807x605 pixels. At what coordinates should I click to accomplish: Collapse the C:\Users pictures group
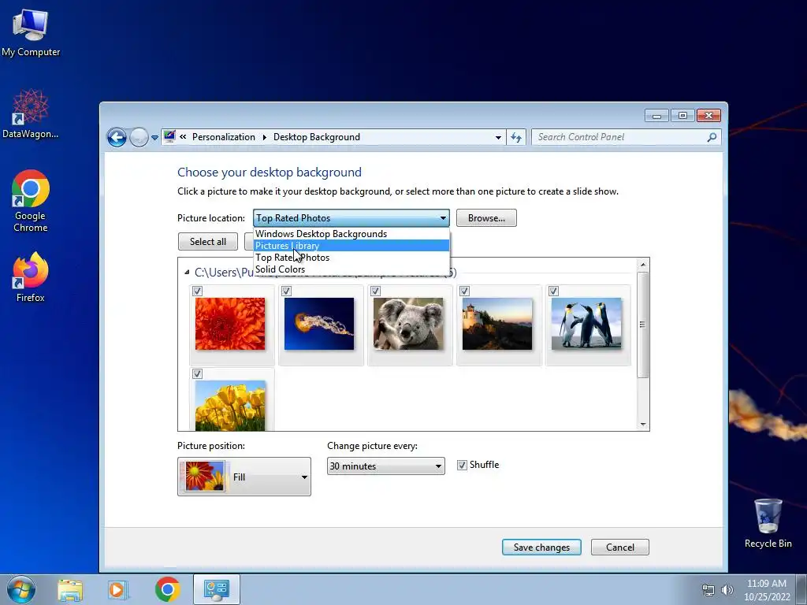[187, 272]
